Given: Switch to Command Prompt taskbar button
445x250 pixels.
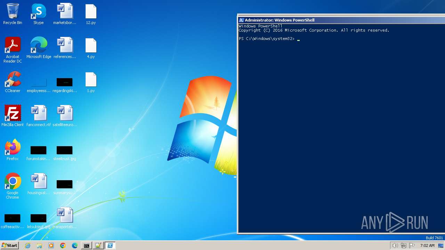Looking at the screenshot, I should (x=87, y=245).
